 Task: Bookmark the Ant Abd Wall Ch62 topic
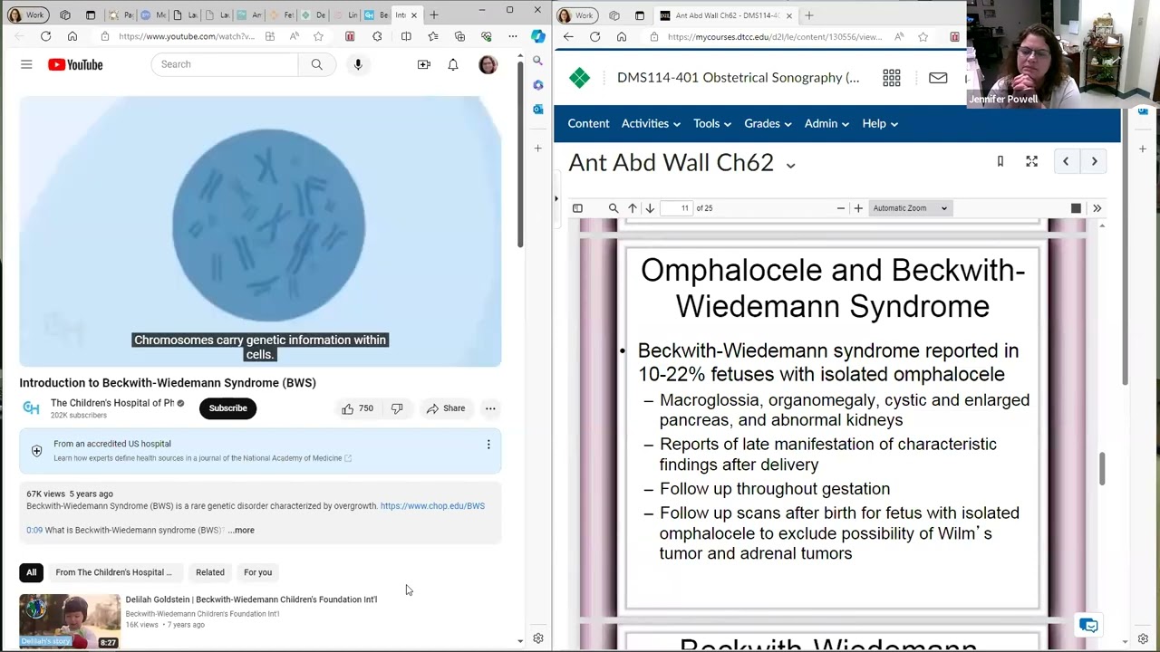tap(1000, 161)
